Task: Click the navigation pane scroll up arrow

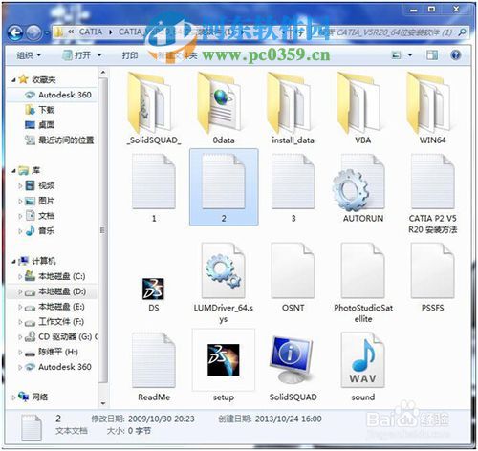Action: coord(102,73)
